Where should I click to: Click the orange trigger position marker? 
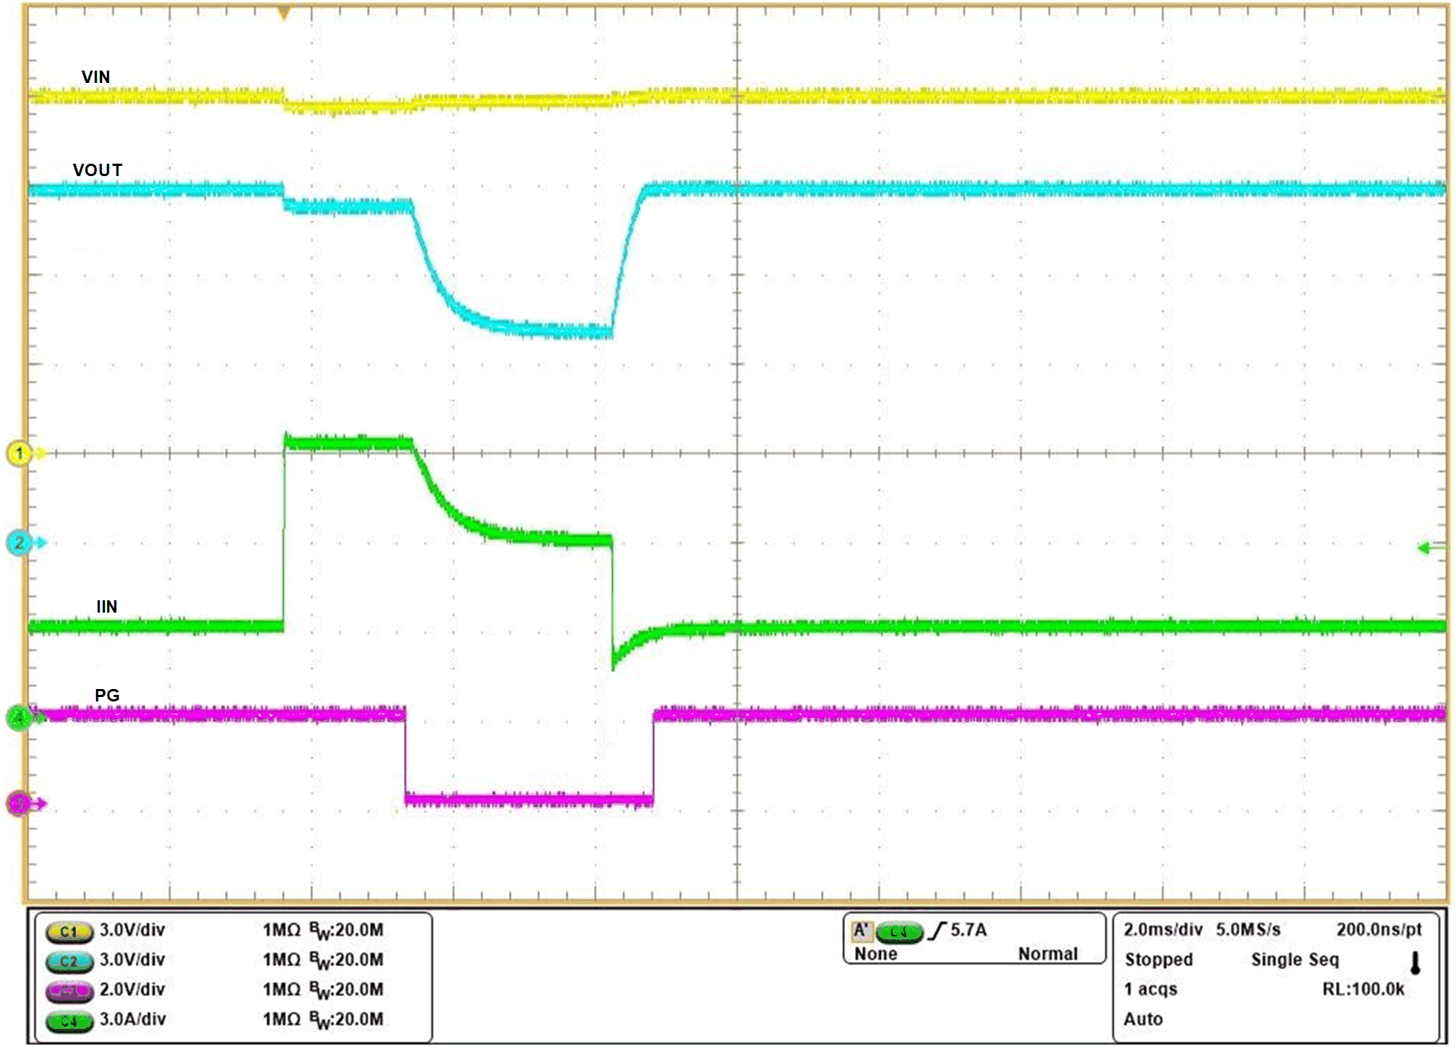pos(284,13)
